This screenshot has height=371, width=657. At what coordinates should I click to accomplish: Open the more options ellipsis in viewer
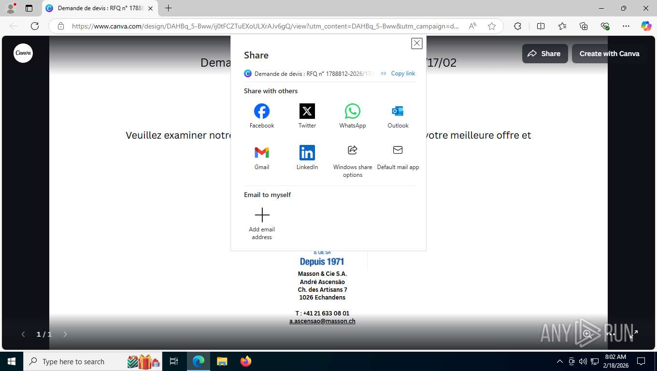[611, 334]
